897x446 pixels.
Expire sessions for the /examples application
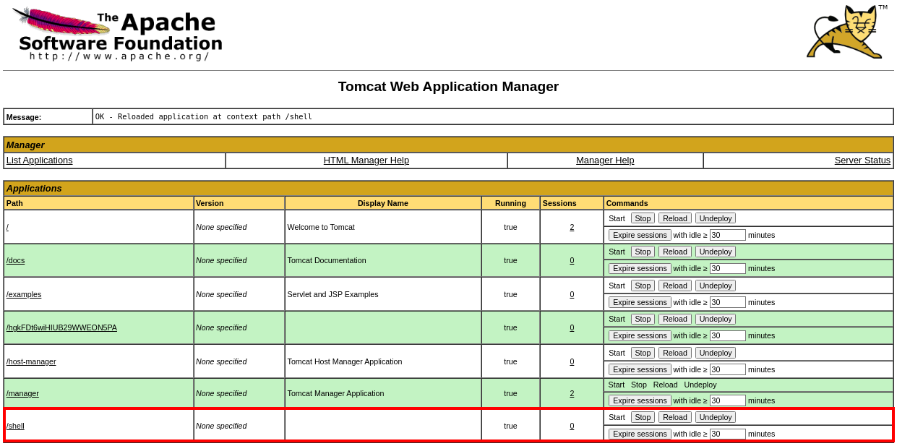(640, 302)
